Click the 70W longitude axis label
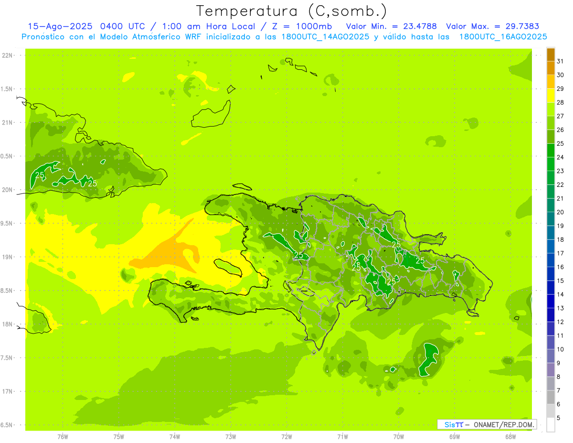The image size is (573, 443). tap(399, 437)
